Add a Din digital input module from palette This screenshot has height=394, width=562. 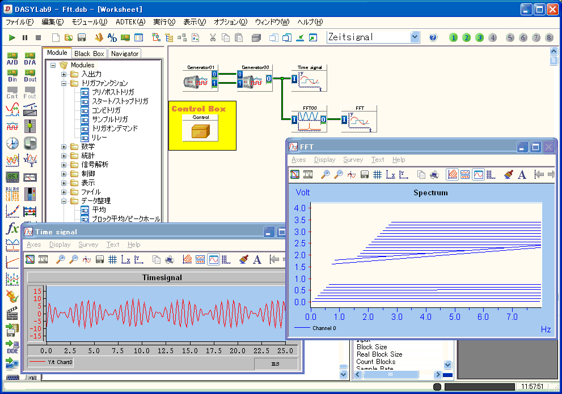(x=12, y=75)
